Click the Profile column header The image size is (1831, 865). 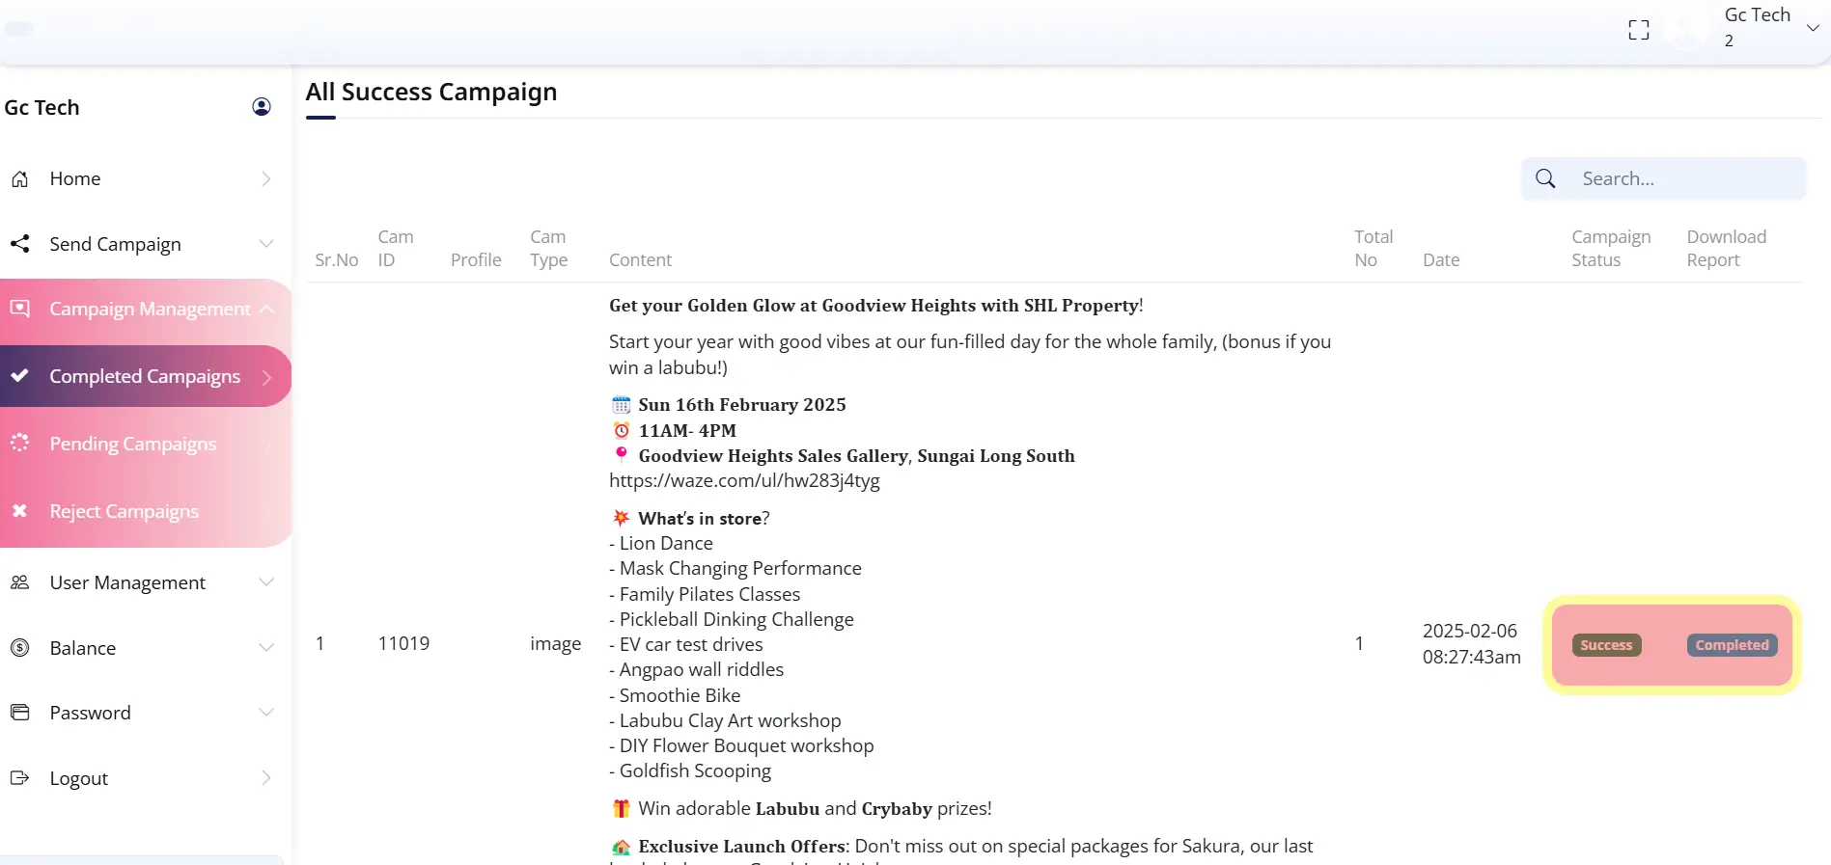click(476, 259)
